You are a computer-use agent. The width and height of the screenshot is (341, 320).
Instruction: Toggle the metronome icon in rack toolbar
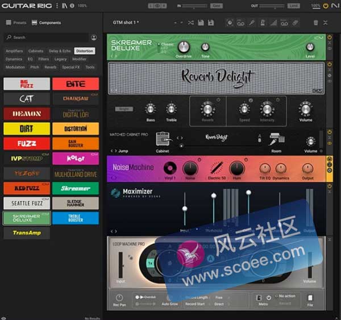263,23
